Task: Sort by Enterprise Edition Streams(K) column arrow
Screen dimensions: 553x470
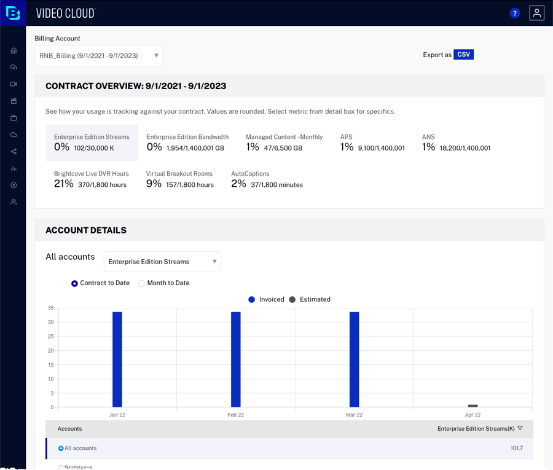Action: (520, 428)
